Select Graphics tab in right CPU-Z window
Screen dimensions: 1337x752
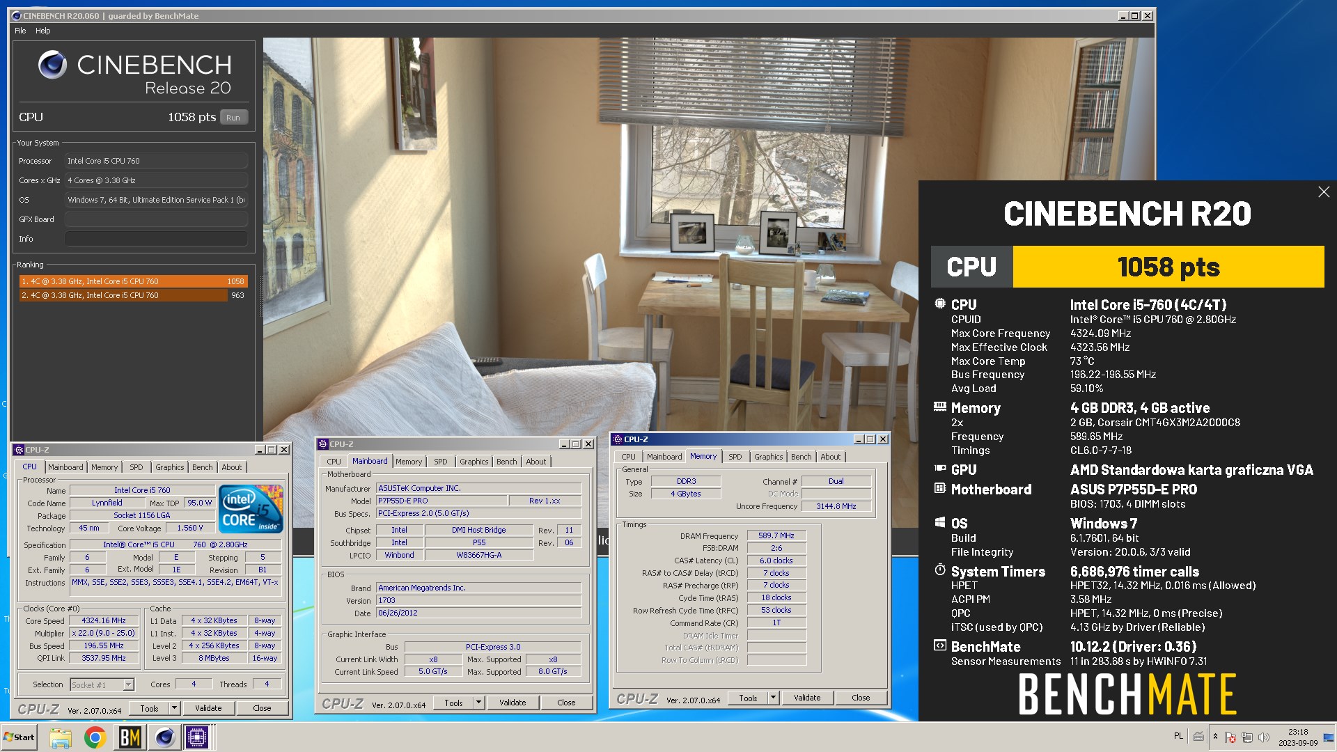769,457
